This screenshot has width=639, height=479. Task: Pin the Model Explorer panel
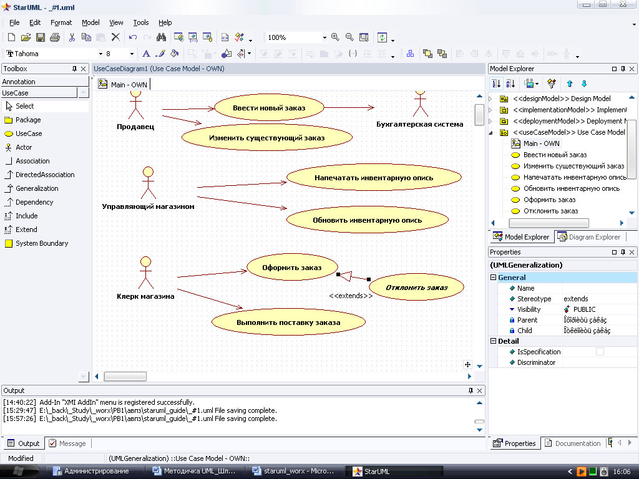(623, 69)
